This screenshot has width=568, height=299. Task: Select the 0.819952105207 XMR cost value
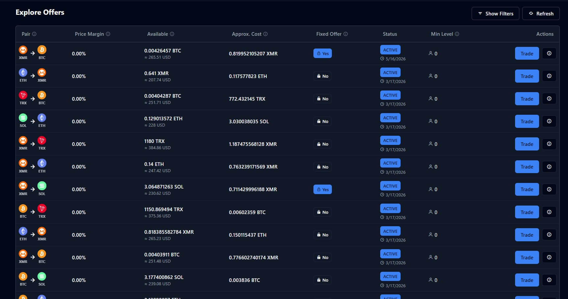(253, 53)
